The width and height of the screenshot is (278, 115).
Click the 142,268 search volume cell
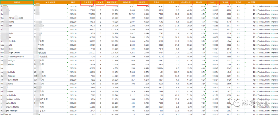(87, 37)
